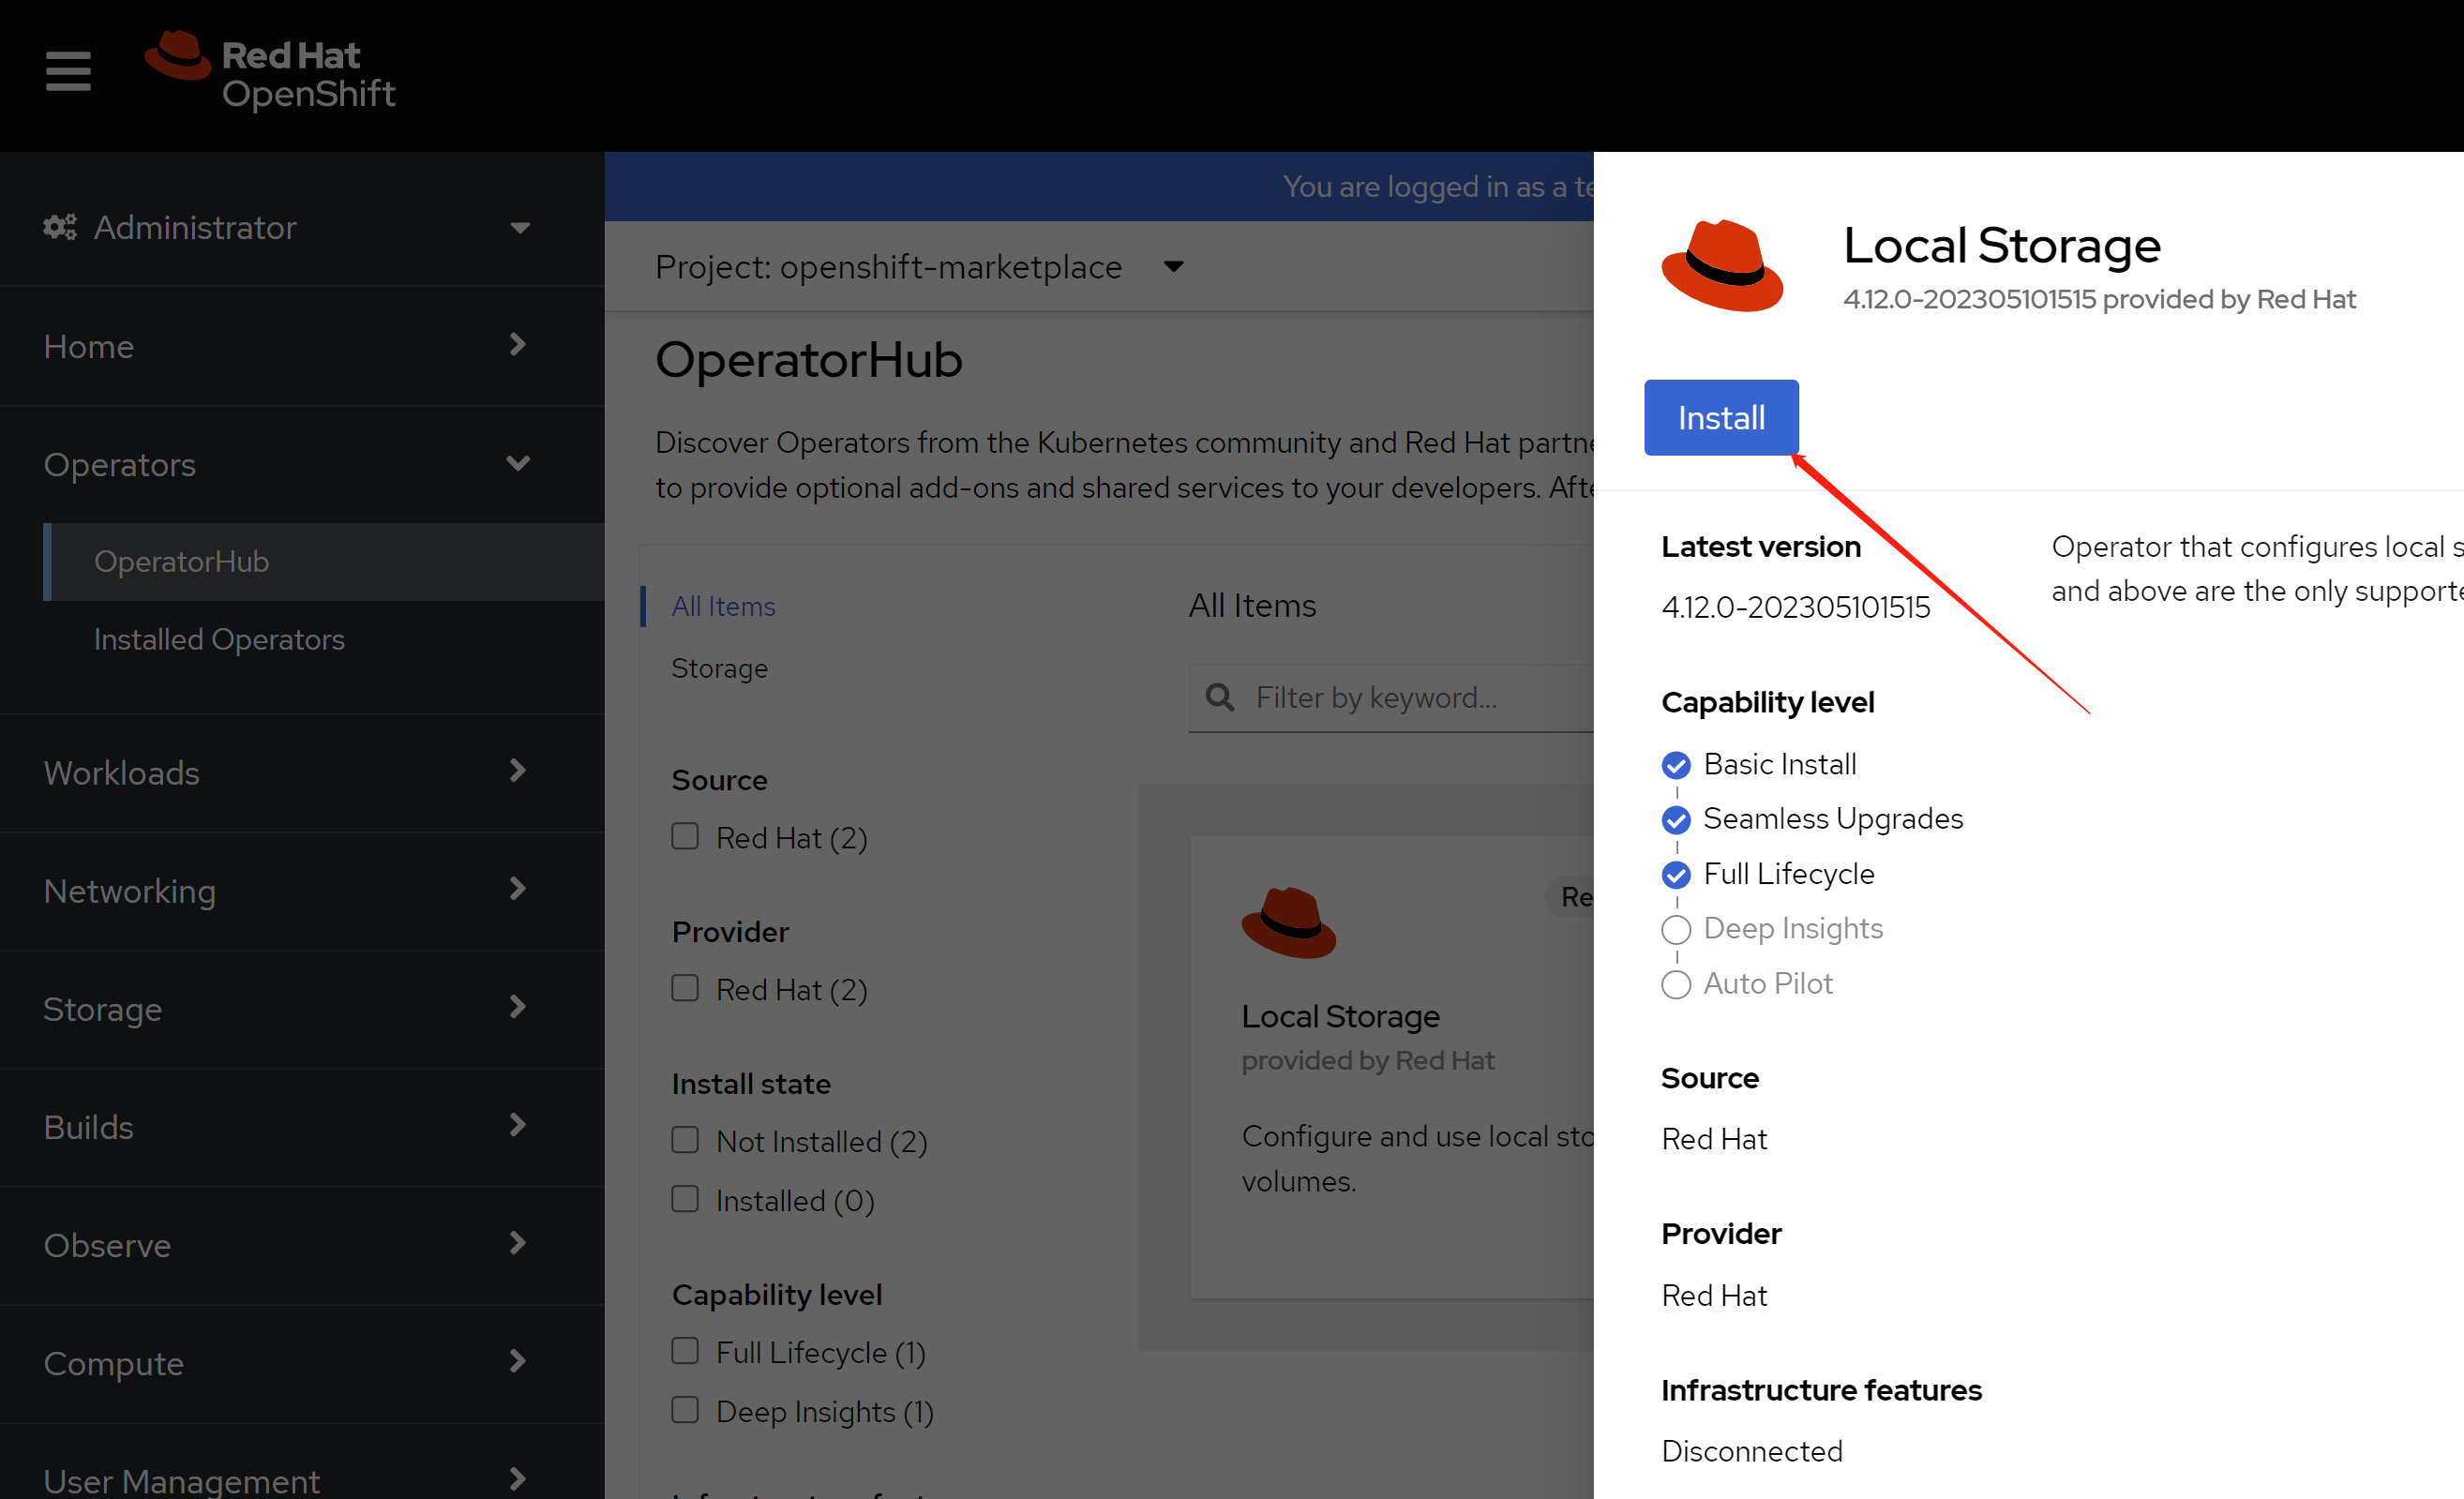The width and height of the screenshot is (2464, 1499).
Task: Click the blue Install button
Action: point(1720,417)
